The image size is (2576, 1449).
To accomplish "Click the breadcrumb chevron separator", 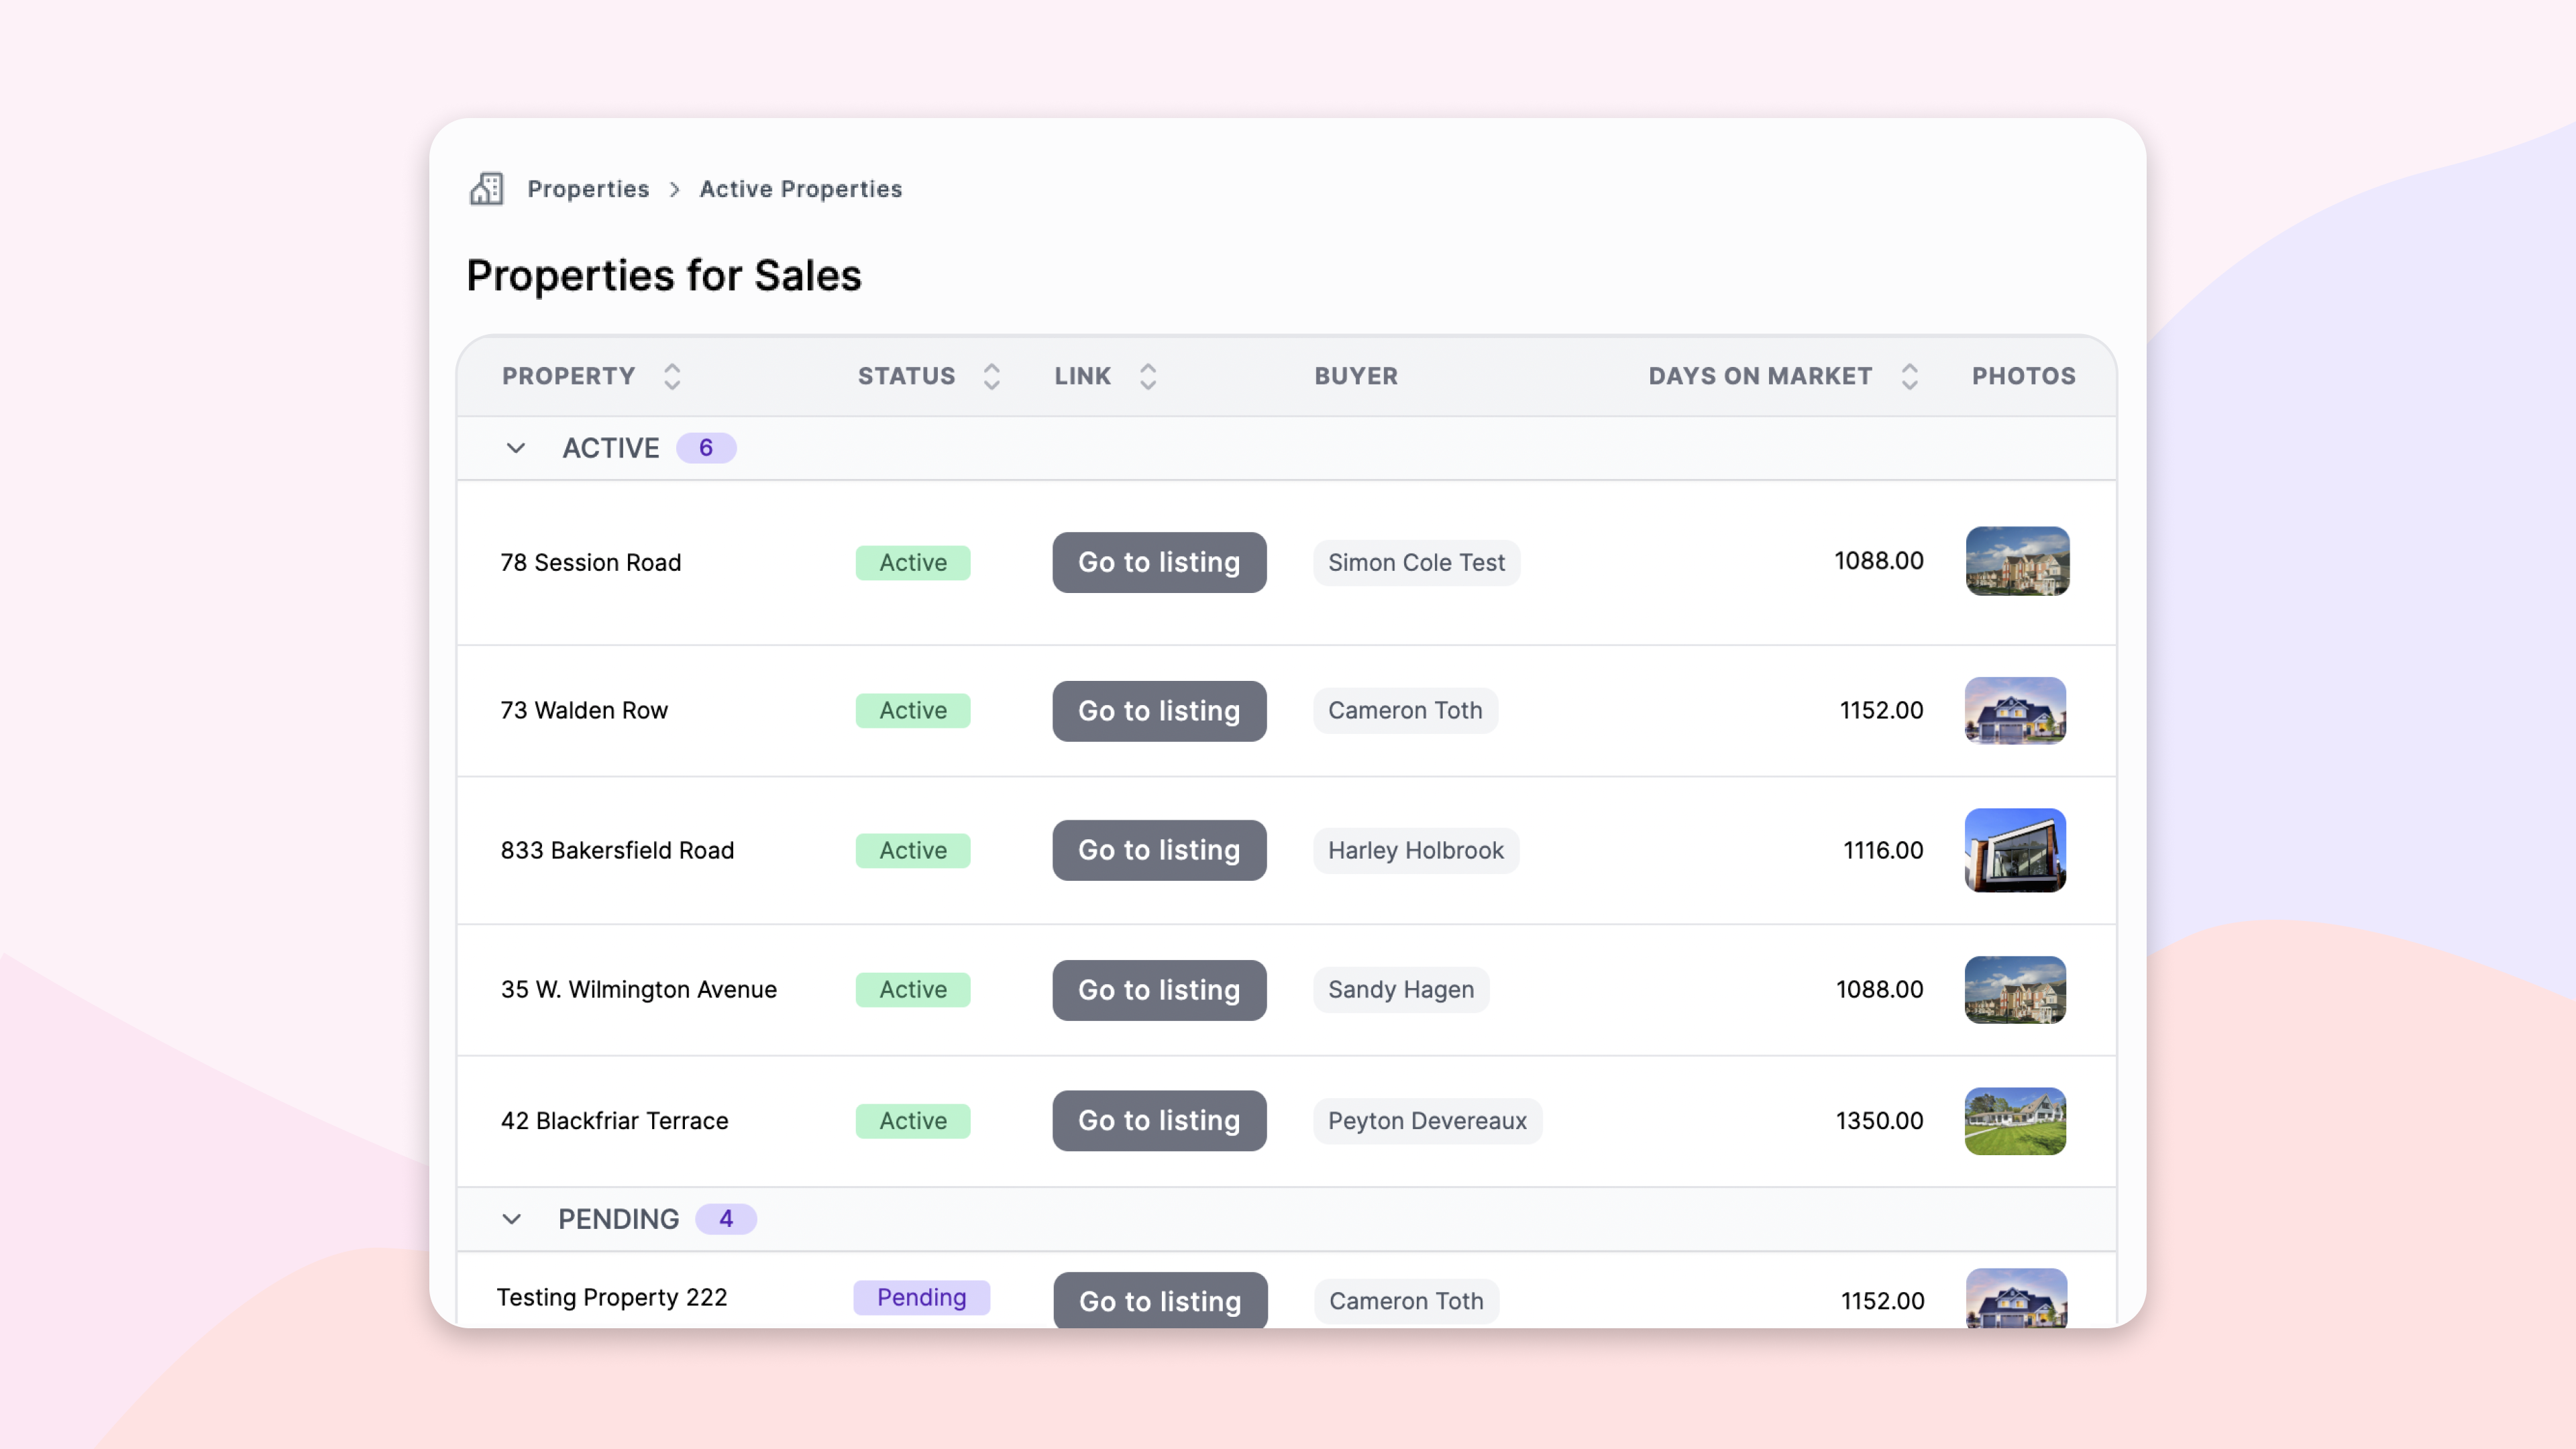I will click(675, 189).
